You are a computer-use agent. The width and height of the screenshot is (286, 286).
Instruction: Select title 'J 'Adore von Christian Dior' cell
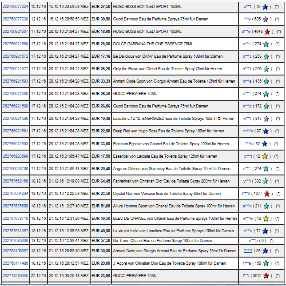(x=175, y=263)
